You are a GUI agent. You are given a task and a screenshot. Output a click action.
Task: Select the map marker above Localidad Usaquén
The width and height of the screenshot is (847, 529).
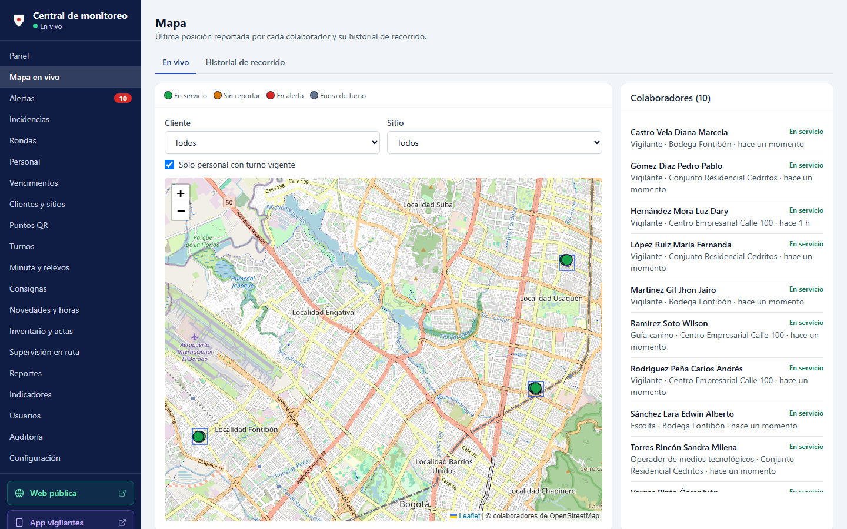click(566, 260)
